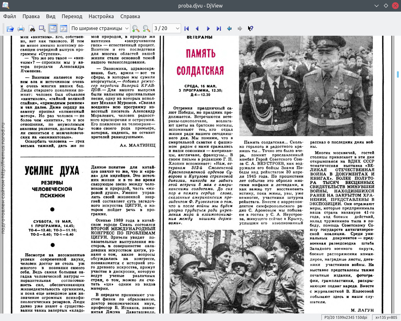The height and width of the screenshot is (321, 401).
Task: Toggle side-by-side page layout
Action: pos(64,29)
